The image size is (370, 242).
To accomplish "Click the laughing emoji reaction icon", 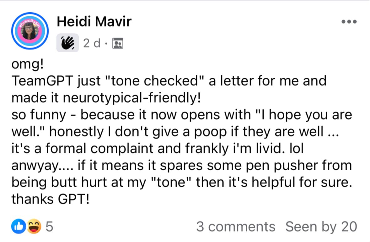I will (34, 226).
